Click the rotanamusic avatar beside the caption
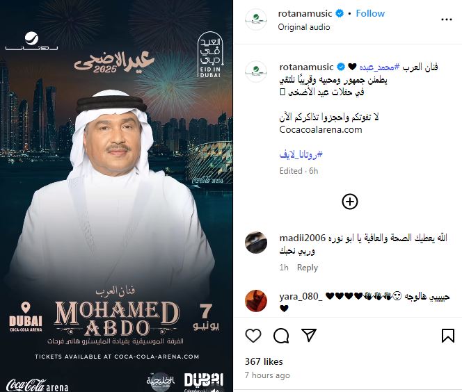 [x=256, y=72]
